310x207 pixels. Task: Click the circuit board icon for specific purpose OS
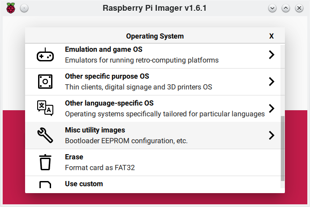point(45,82)
